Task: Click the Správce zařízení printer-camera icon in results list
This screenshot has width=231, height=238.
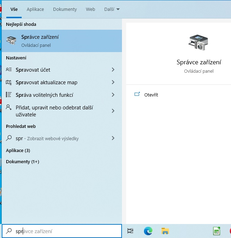Action: pos(12,41)
